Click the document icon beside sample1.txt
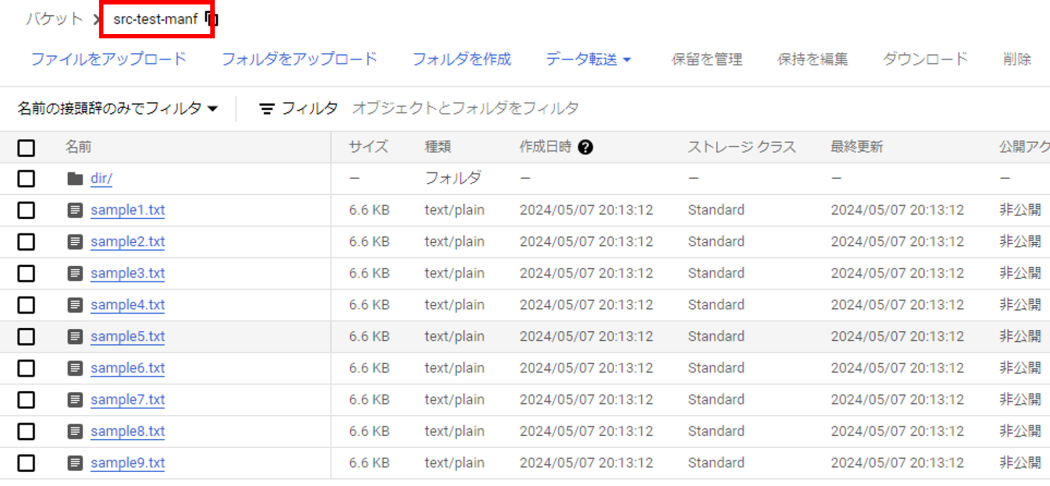 [x=75, y=210]
